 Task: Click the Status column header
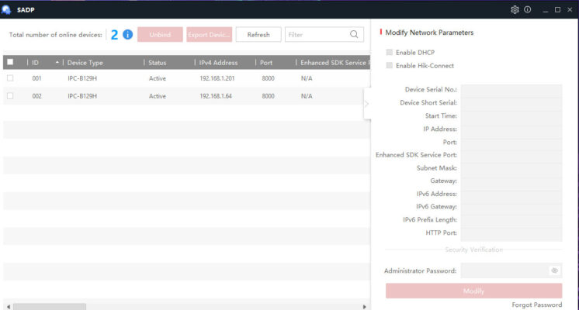click(x=158, y=63)
